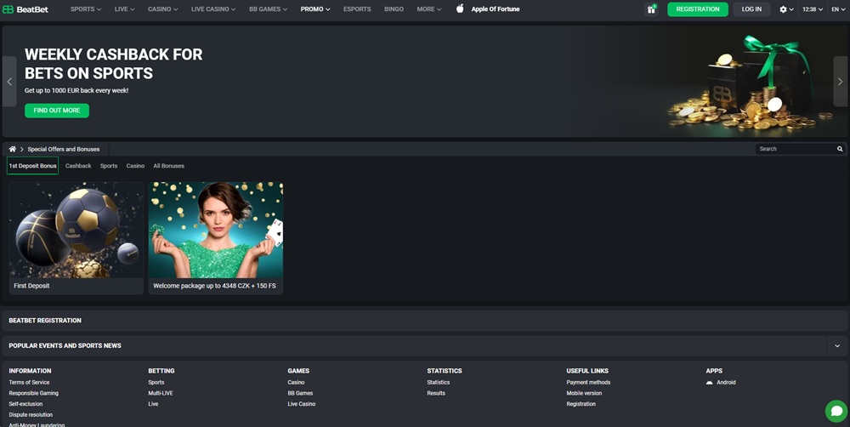Click the Find Out More button

click(x=57, y=110)
